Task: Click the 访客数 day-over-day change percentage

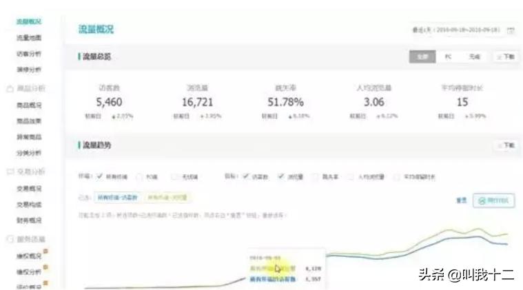Action: (123, 116)
